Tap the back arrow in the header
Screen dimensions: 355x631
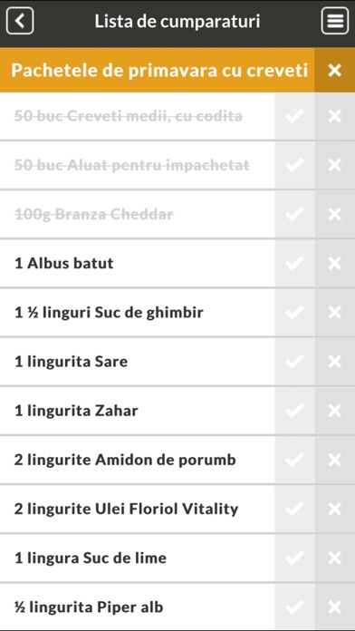(x=20, y=21)
